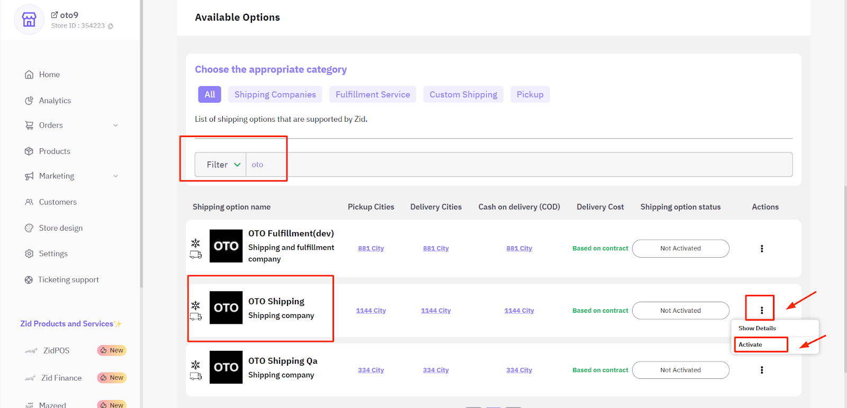Click the Settings gear icon
Image resolution: width=847 pixels, height=408 pixels.
coord(29,253)
